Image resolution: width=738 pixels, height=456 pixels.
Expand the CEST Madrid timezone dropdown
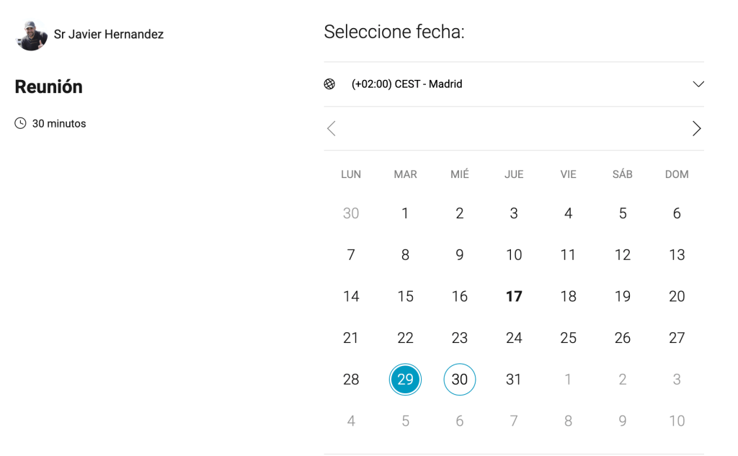coord(514,84)
